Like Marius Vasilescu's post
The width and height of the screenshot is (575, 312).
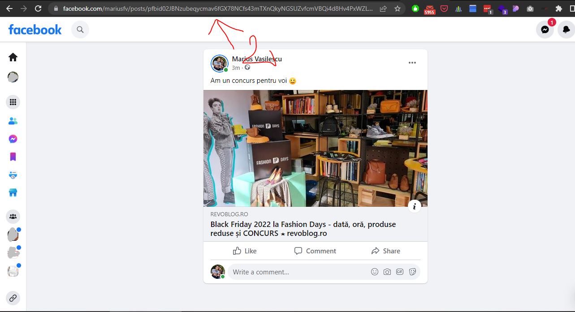245,251
